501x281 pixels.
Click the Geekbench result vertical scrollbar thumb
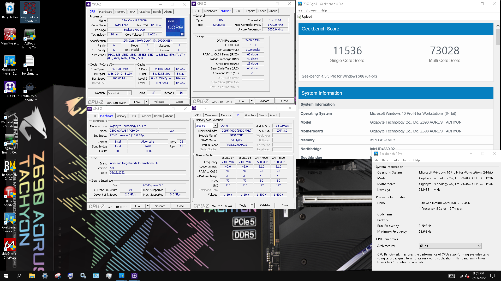click(x=498, y=36)
